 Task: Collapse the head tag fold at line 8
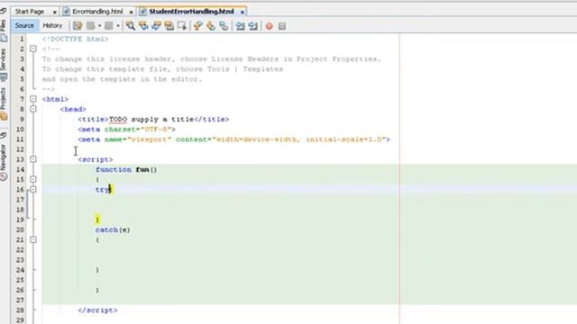[x=33, y=109]
